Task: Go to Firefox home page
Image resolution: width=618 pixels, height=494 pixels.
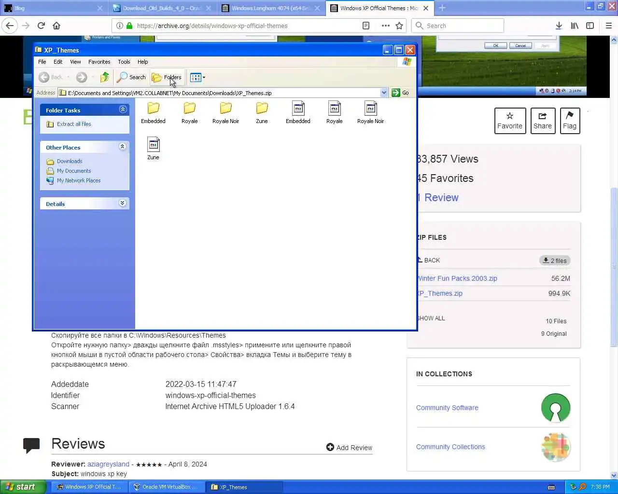Action: point(56,26)
